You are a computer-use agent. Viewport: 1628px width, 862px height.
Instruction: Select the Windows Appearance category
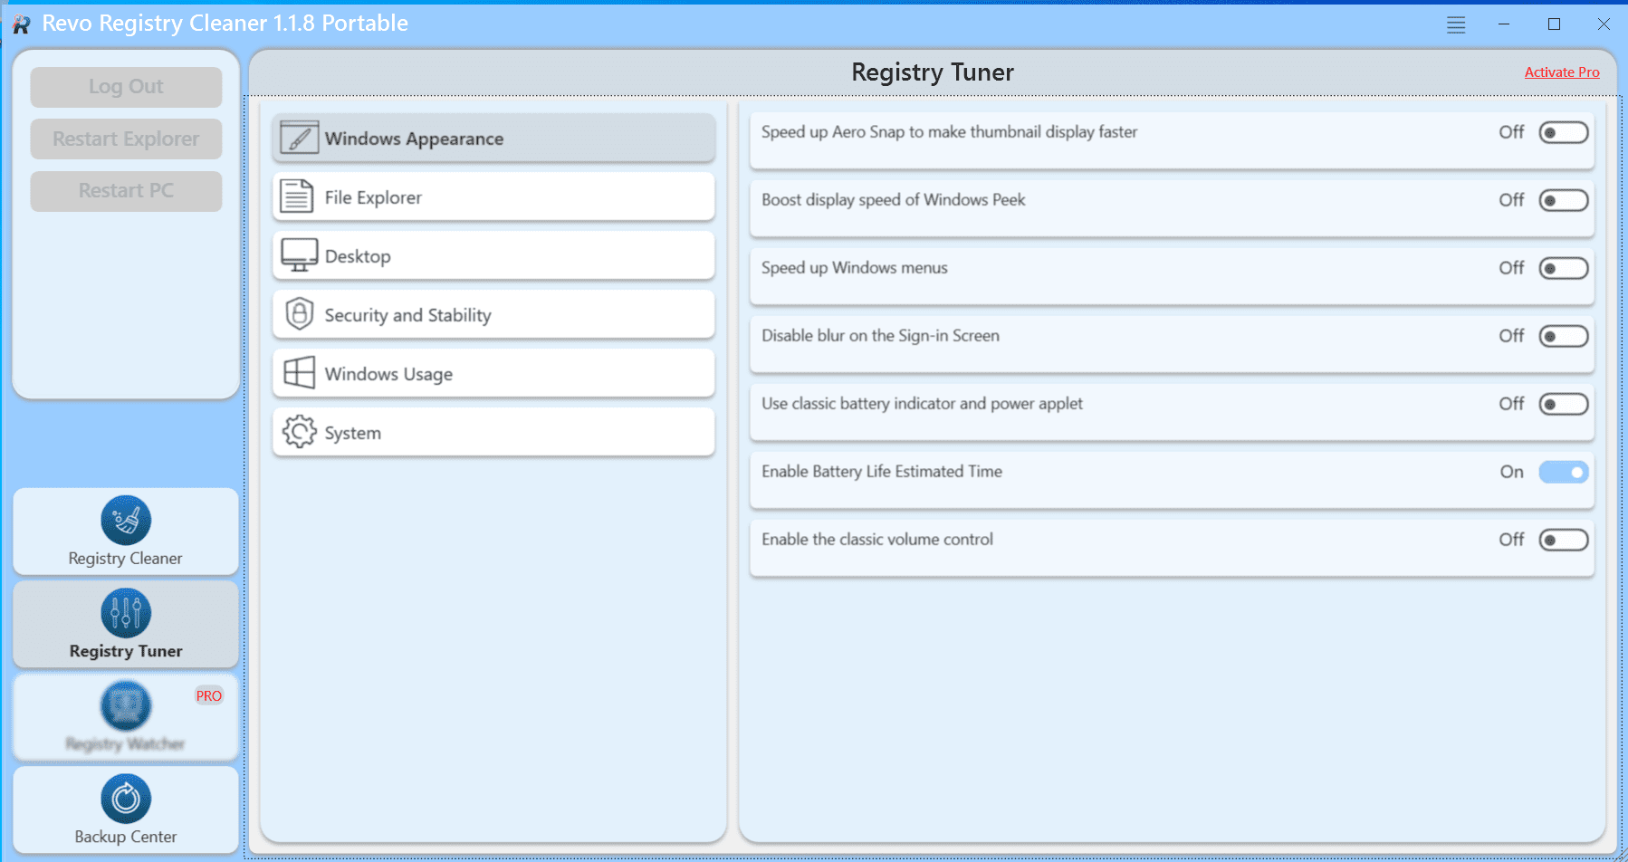[493, 138]
